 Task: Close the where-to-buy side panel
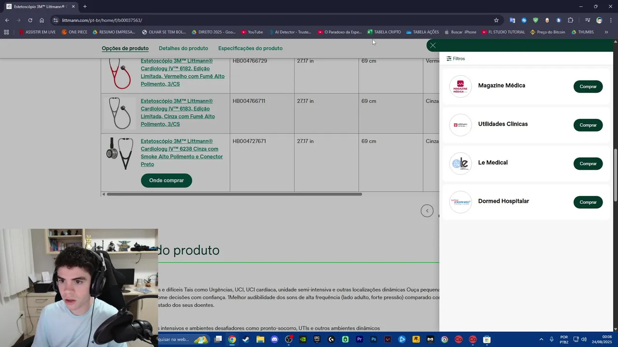433,45
